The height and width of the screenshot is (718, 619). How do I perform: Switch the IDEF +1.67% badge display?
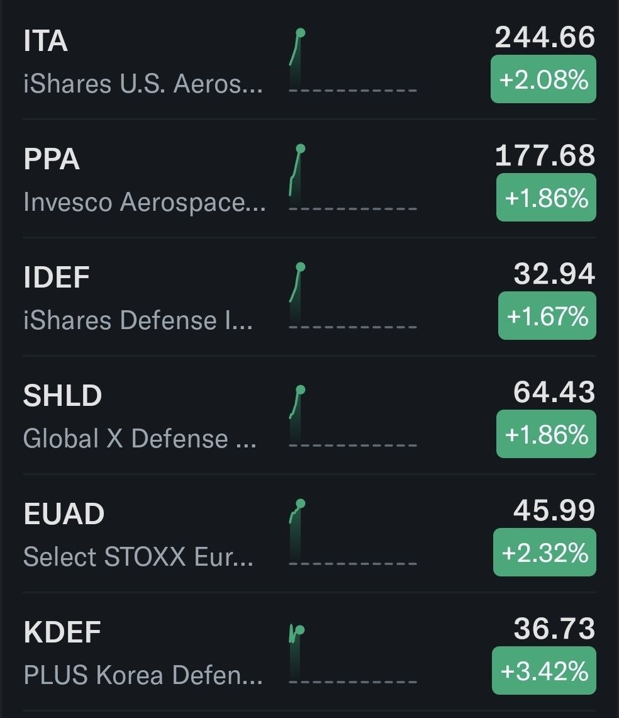coord(547,315)
